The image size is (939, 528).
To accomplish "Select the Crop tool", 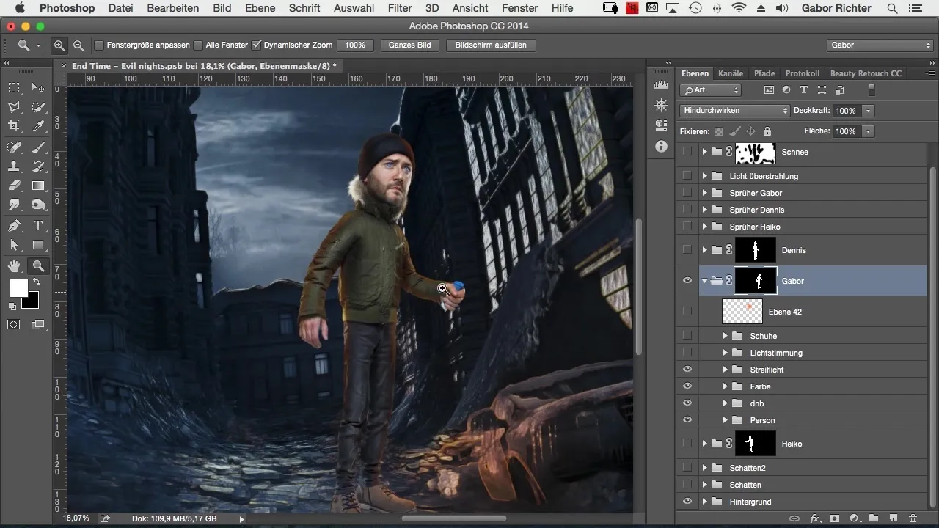I will pyautogui.click(x=14, y=127).
